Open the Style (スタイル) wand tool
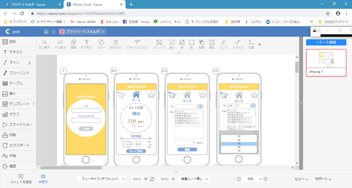The height and width of the screenshot is (188, 352). tap(238, 44)
